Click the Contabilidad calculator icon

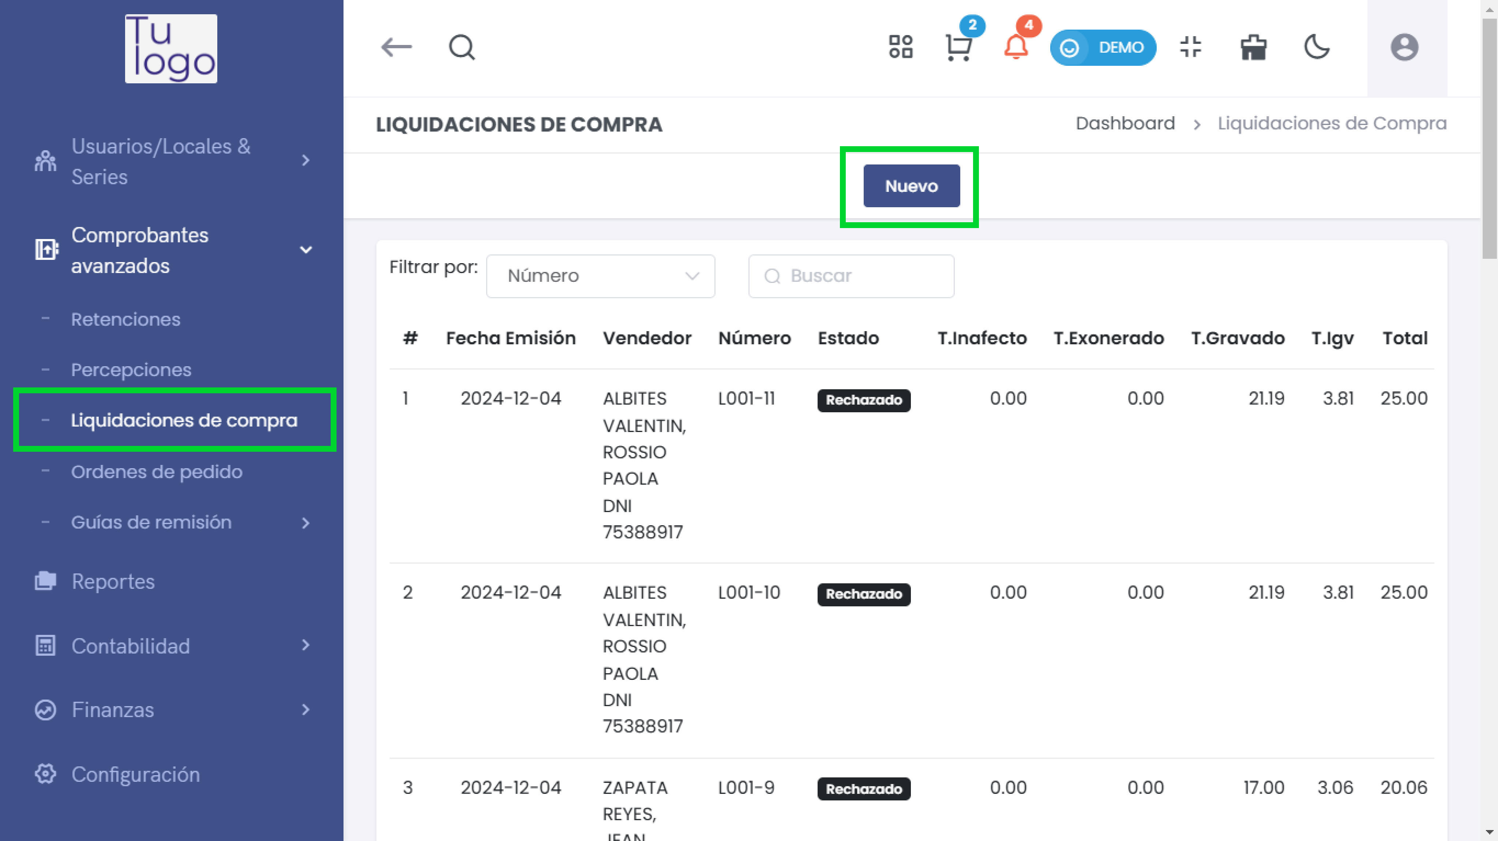point(45,646)
